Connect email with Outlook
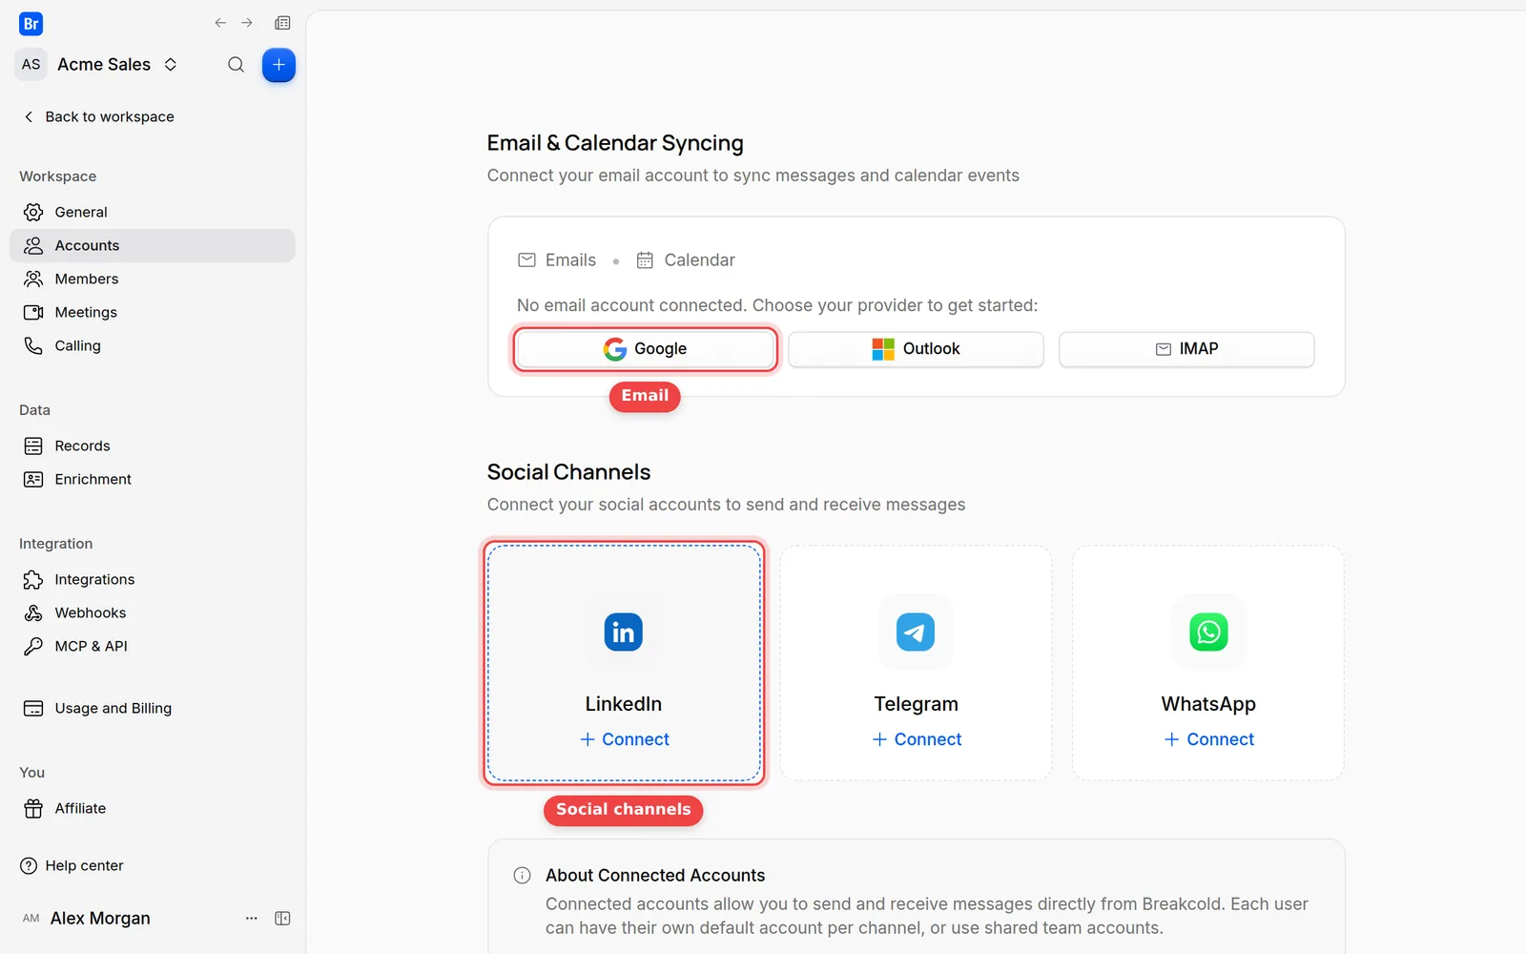This screenshot has width=1526, height=954. 916,349
